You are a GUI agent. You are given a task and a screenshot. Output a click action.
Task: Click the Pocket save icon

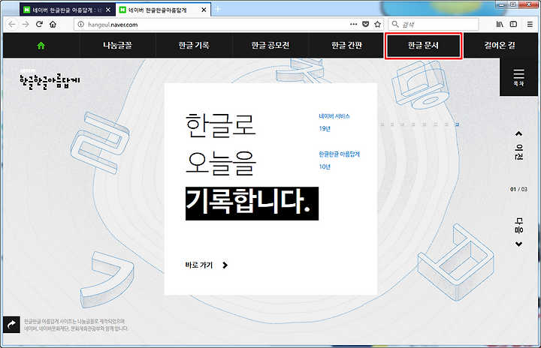366,24
